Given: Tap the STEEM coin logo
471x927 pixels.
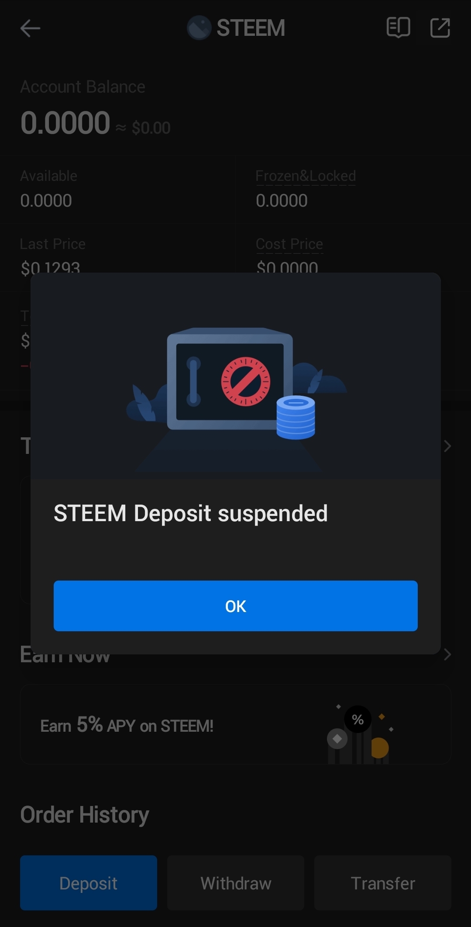Looking at the screenshot, I should 199,28.
